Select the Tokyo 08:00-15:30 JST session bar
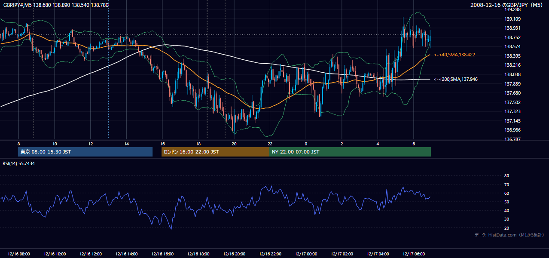 point(85,152)
